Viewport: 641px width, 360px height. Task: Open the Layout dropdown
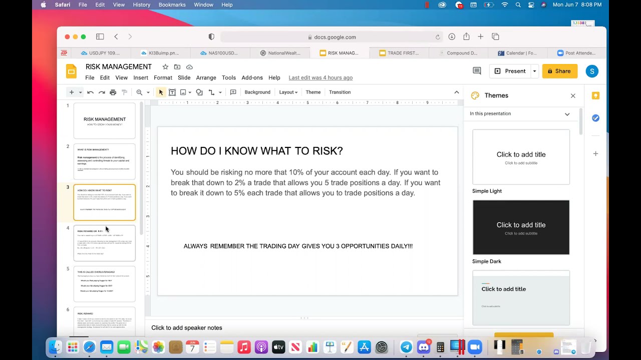tap(288, 92)
